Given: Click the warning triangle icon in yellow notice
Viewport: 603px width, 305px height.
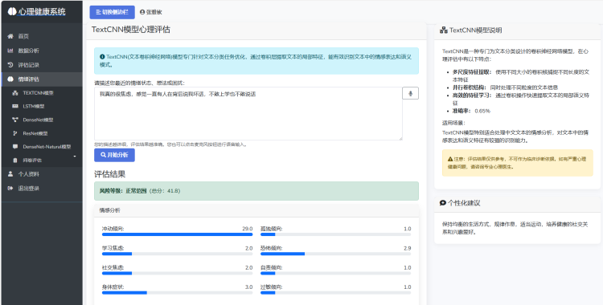Looking at the screenshot, I should pyautogui.click(x=450, y=159).
